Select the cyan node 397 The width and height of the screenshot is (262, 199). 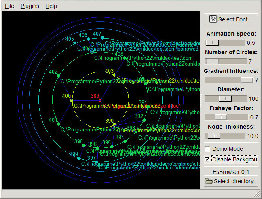coord(97,162)
